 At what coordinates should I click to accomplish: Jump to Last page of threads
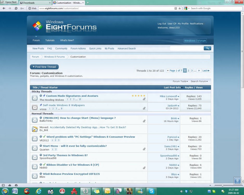point(206,71)
